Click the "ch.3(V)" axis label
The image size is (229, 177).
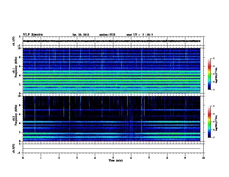pyautogui.click(x=14, y=148)
